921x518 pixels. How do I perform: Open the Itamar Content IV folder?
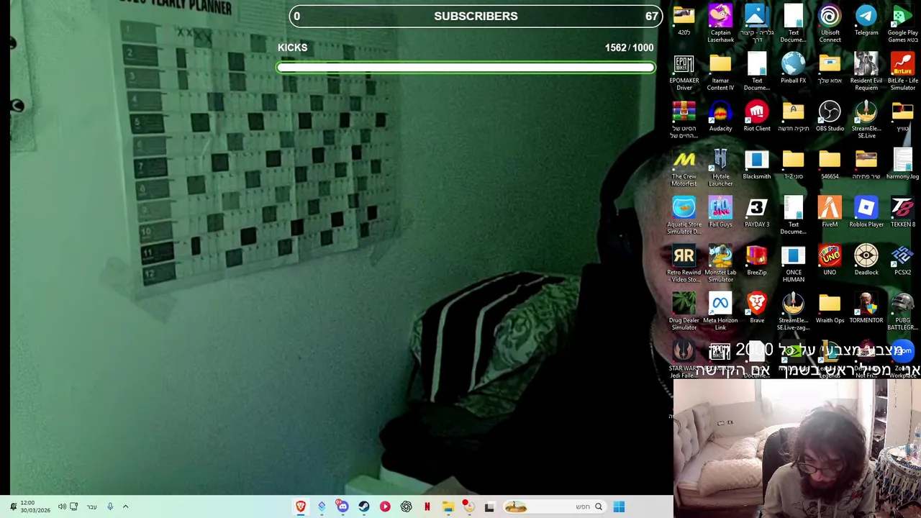click(720, 71)
